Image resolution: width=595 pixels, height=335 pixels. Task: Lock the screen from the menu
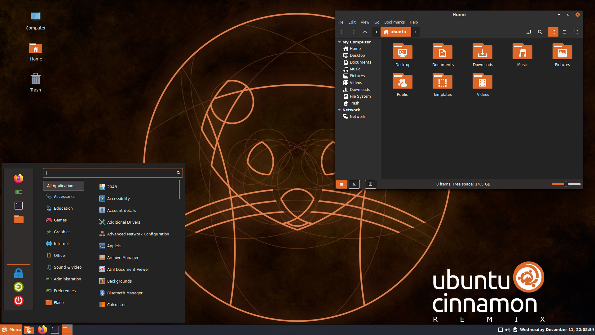(19, 273)
